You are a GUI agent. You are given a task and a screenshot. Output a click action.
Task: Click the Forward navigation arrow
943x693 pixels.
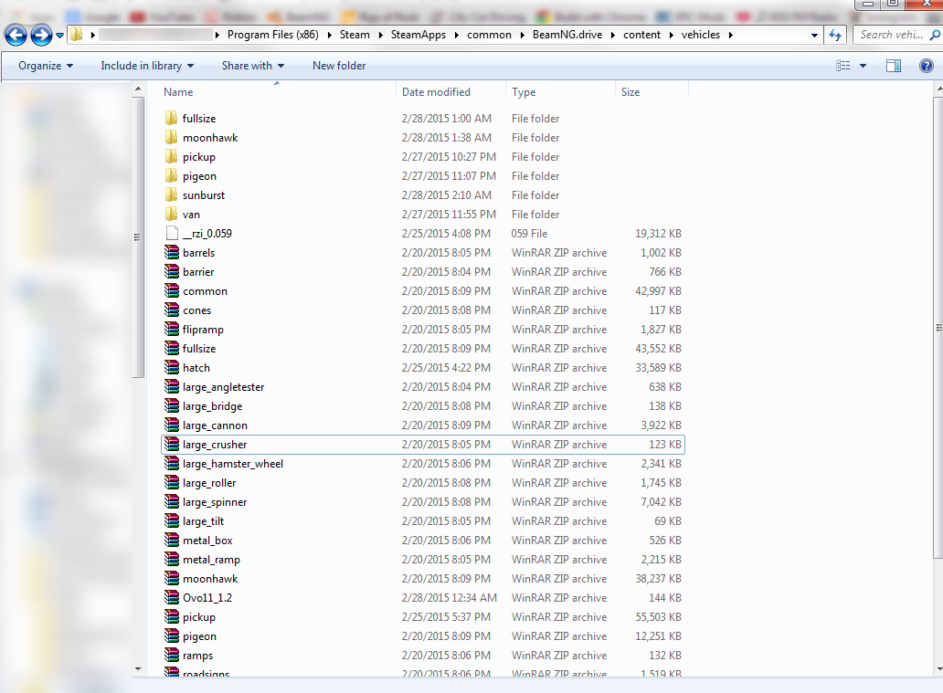click(41, 36)
